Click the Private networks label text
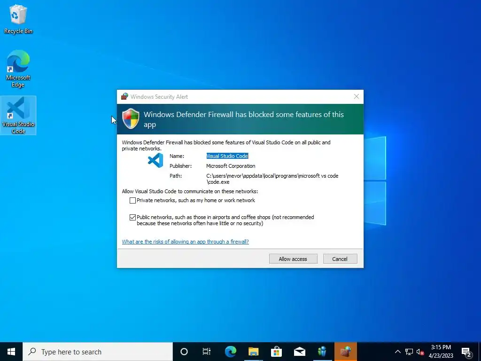Image resolution: width=481 pixels, height=361 pixels. tap(196, 200)
